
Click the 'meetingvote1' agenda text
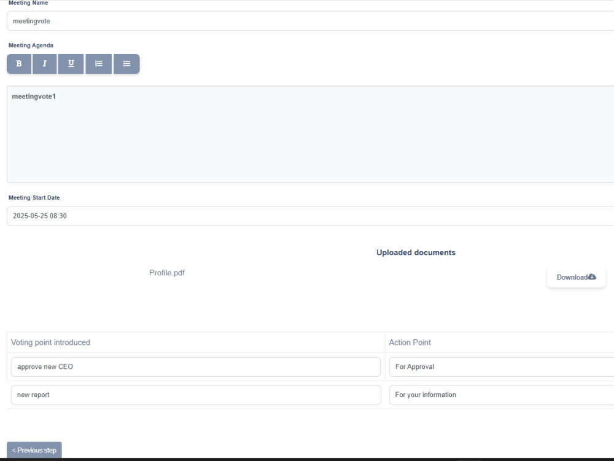click(x=34, y=97)
